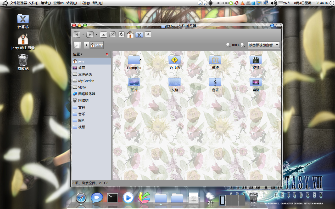Open the terminal from the dock
Image resolution: width=335 pixels, height=209 pixels.
[x=113, y=198]
